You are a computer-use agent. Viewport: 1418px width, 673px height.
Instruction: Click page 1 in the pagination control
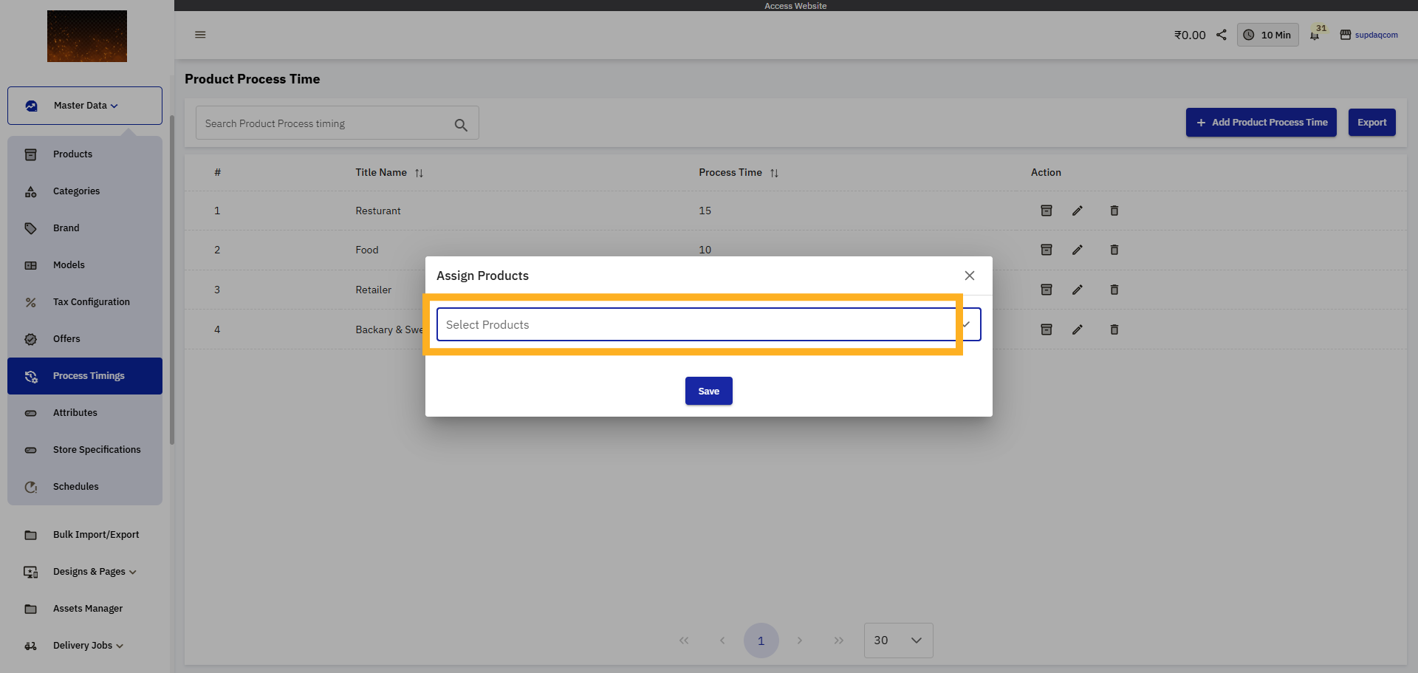tap(761, 640)
